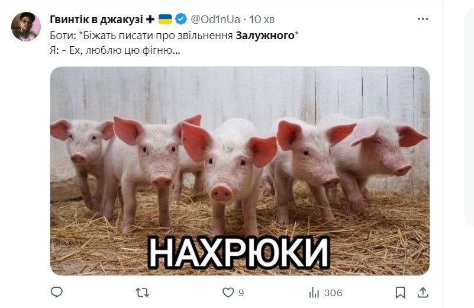The width and height of the screenshot is (474, 308).
Task: Click the share upload arrow icon
Action: [x=423, y=293]
